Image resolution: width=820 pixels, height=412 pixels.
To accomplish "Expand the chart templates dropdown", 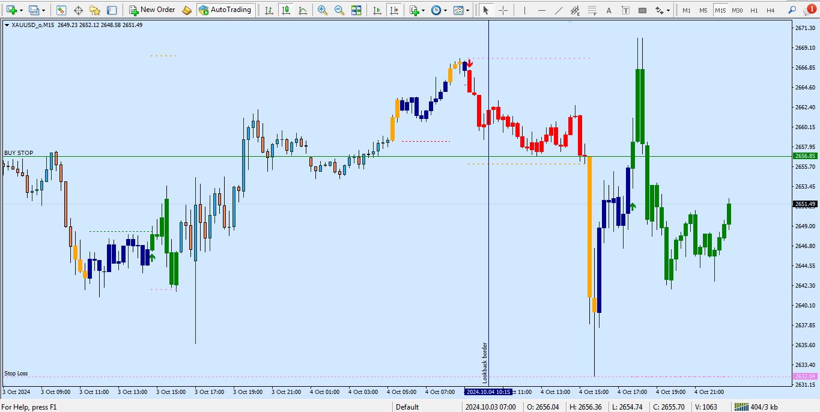I will pyautogui.click(x=467, y=10).
